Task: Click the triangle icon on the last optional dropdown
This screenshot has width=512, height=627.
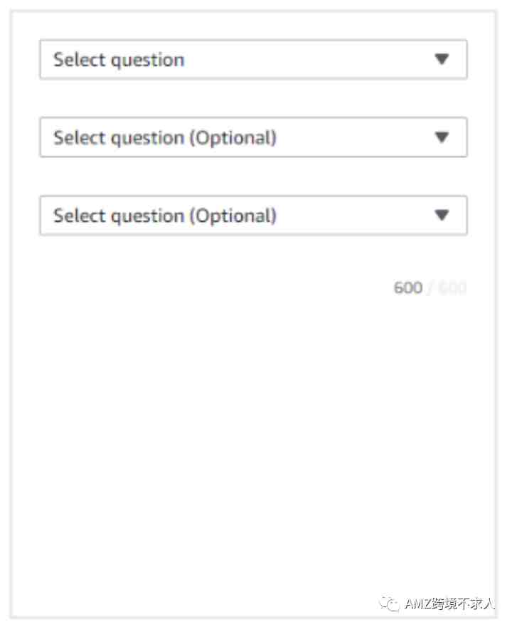Action: [442, 215]
